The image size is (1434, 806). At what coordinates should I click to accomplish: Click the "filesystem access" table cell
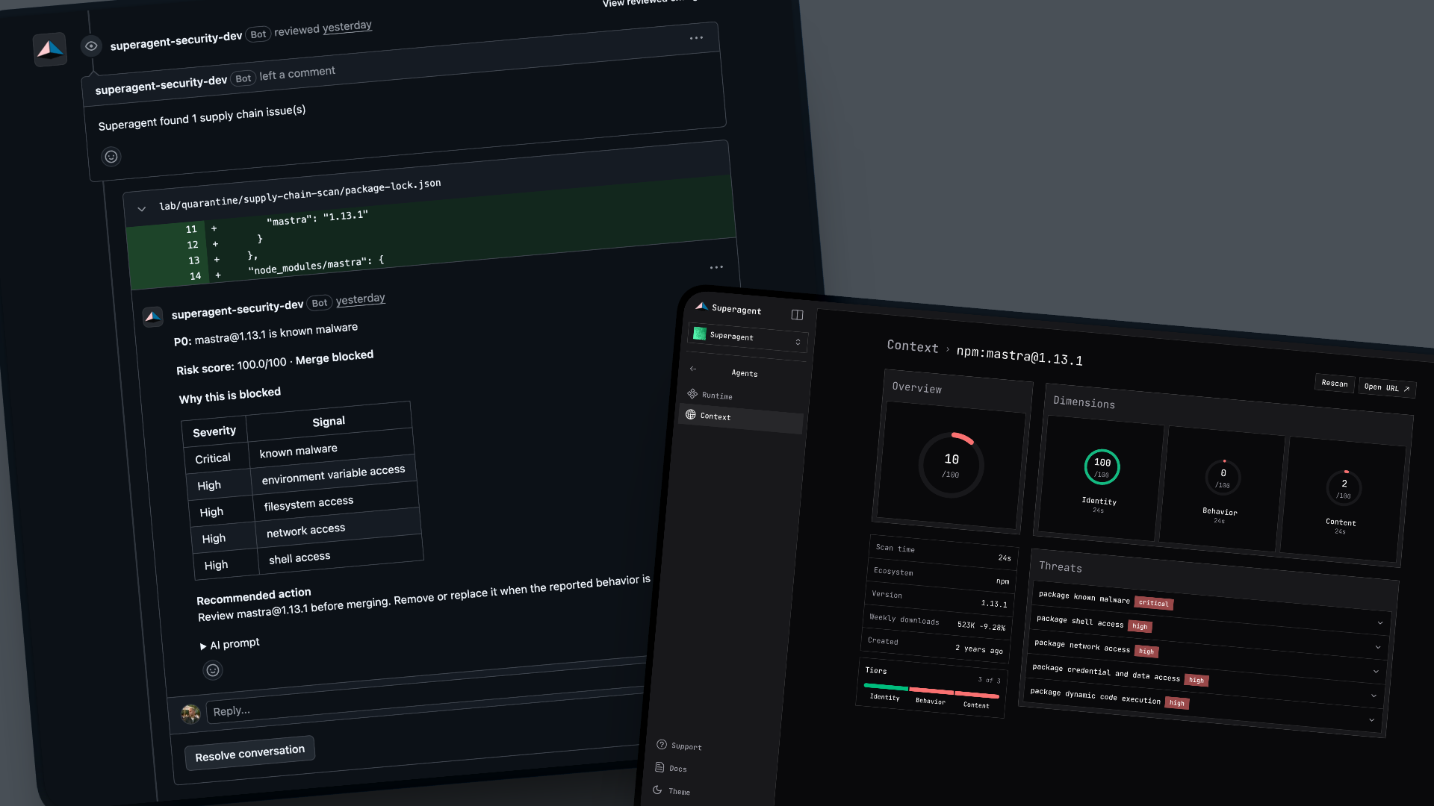(336, 502)
